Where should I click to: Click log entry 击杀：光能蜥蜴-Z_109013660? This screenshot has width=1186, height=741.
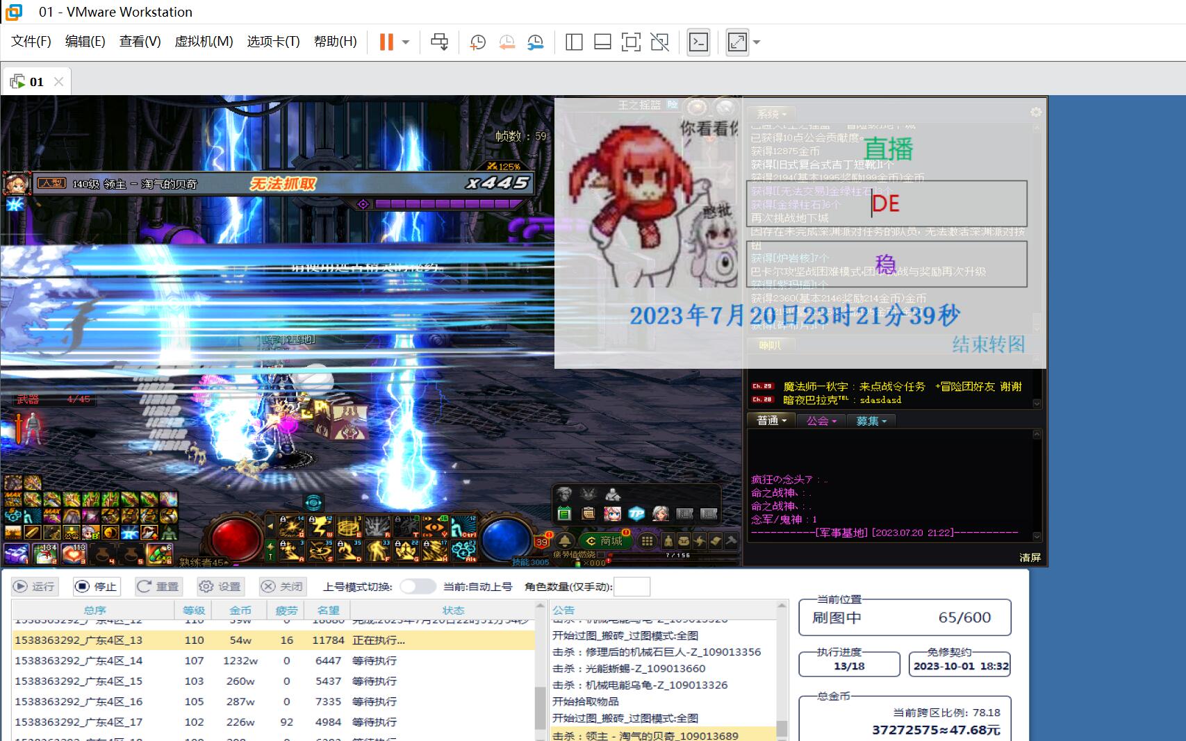point(629,668)
